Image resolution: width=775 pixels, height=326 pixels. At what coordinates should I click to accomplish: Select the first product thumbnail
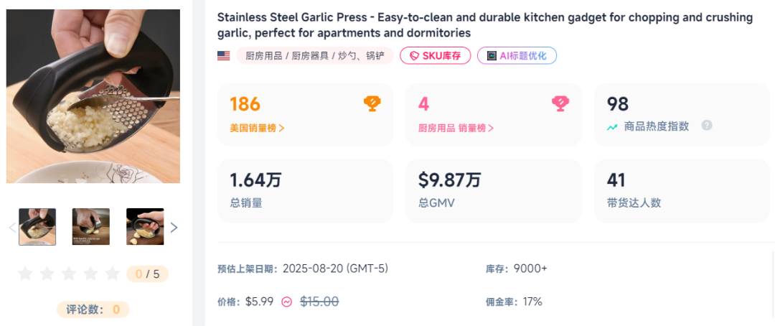[37, 227]
